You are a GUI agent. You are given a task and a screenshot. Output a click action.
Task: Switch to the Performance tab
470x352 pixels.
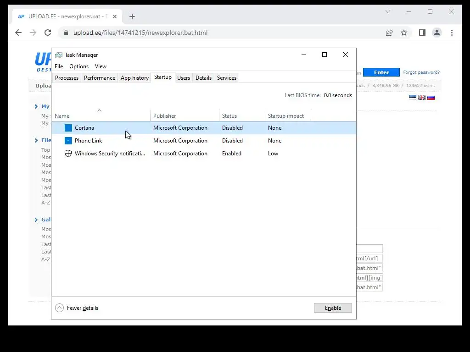[100, 78]
